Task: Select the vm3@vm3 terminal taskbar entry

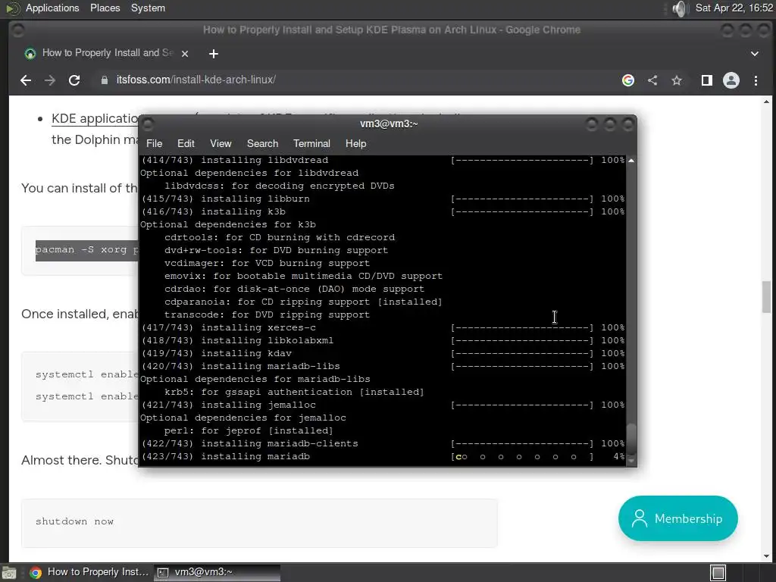Action: [x=217, y=573]
